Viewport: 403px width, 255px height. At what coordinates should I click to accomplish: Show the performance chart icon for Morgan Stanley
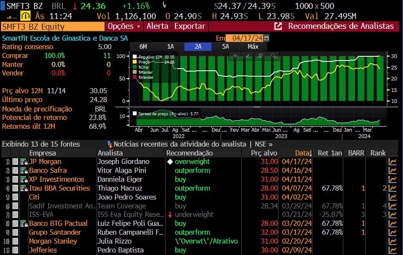(392, 241)
